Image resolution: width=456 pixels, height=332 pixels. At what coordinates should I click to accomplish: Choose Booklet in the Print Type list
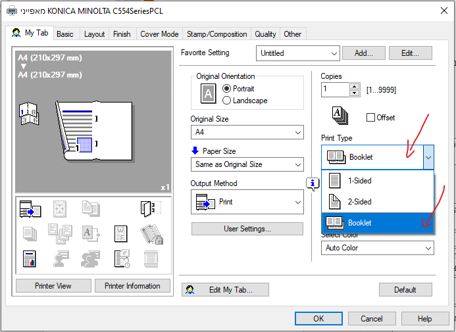click(x=378, y=223)
